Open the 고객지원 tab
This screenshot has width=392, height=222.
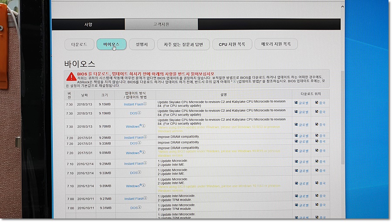(x=161, y=24)
